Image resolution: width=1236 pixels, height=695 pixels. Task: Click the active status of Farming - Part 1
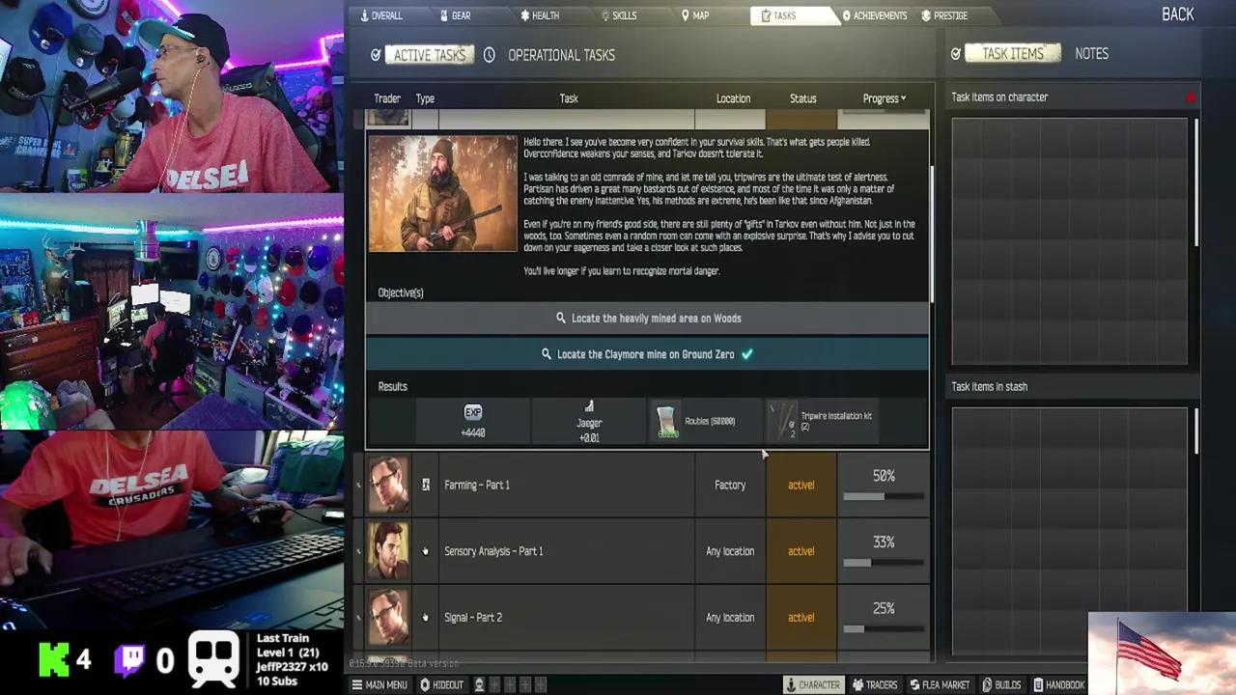[801, 485]
